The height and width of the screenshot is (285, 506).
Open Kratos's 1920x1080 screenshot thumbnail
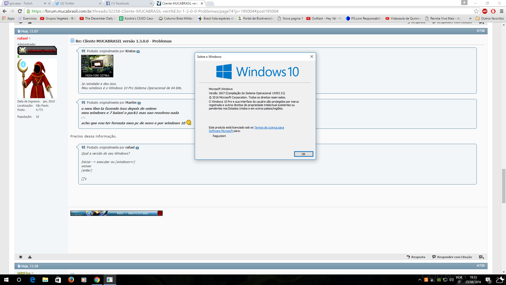tap(97, 66)
